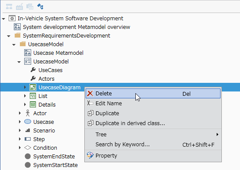Open Property from the context menu
Screen dimensions: 240x170
(x=153, y=155)
